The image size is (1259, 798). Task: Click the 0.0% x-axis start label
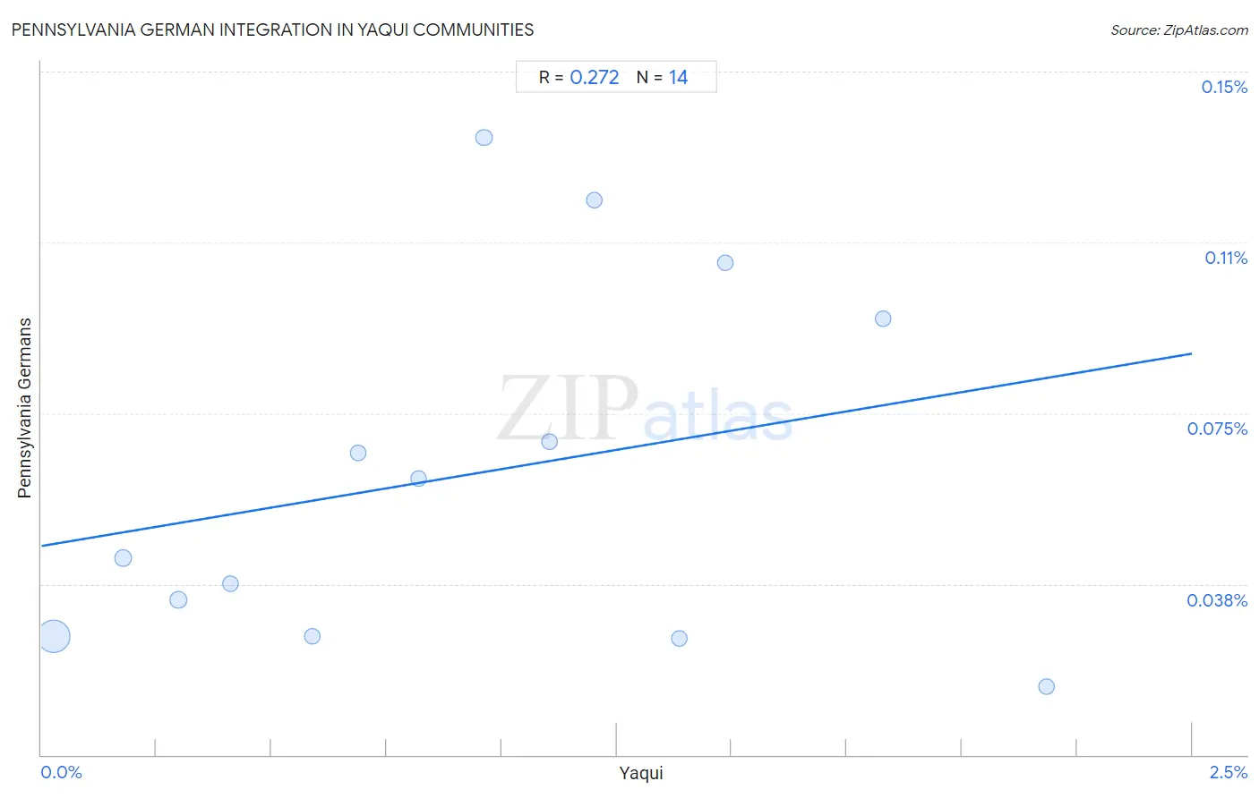click(62, 772)
